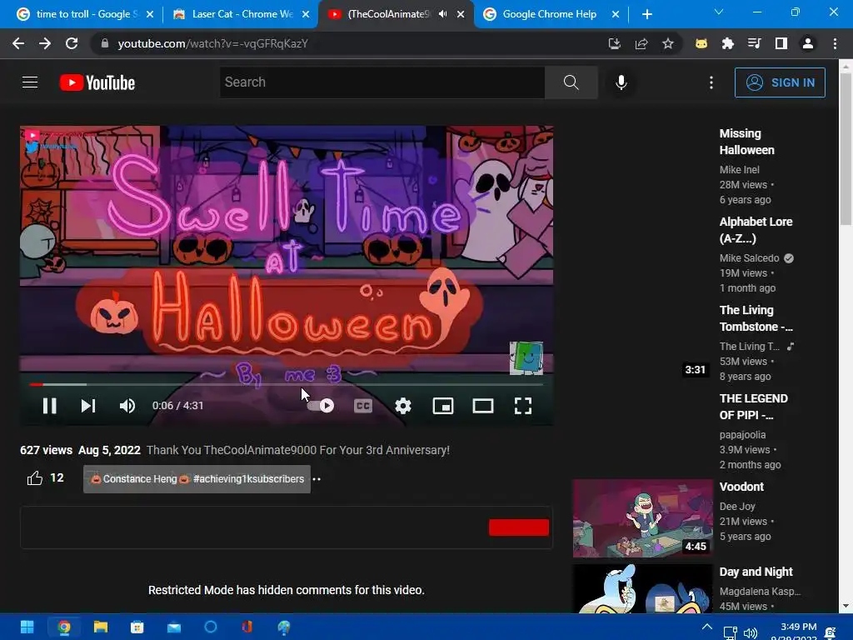Viewport: 853px width, 640px height.
Task: Close the Google Chrome Help tab
Action: [x=616, y=14]
